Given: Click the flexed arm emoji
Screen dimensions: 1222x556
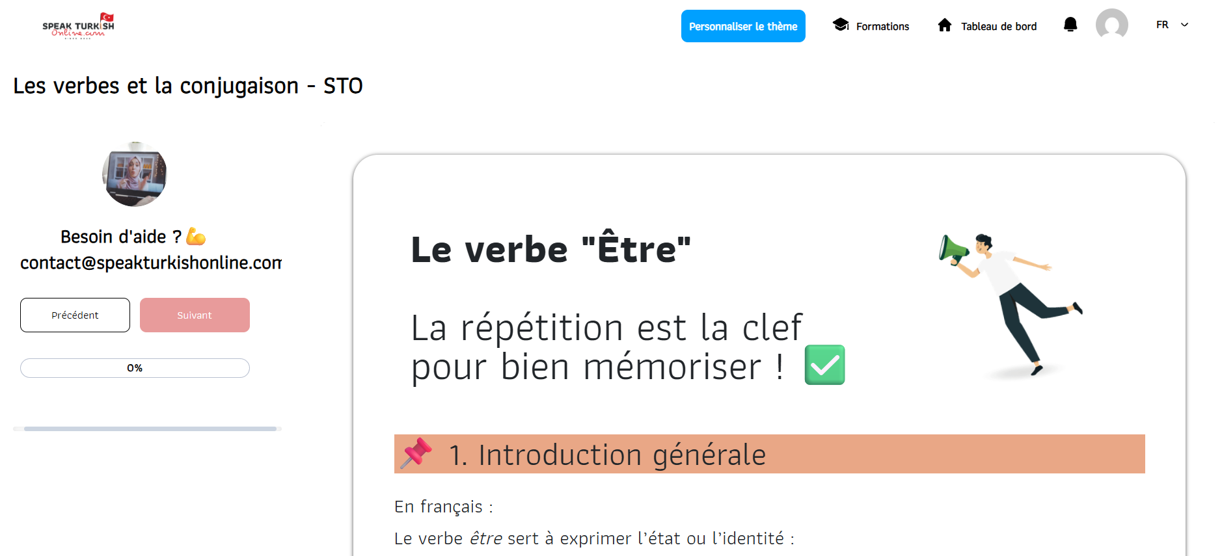Looking at the screenshot, I should (196, 237).
